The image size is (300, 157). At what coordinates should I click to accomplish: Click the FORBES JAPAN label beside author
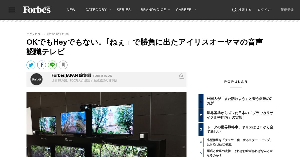[103, 76]
